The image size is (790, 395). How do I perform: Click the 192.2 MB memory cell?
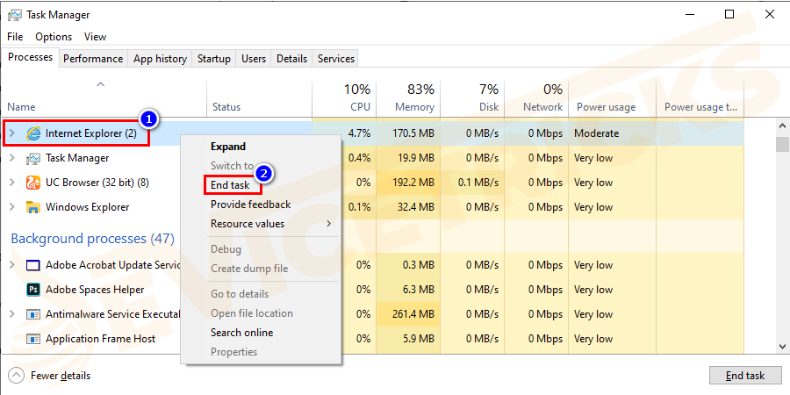coord(408,183)
